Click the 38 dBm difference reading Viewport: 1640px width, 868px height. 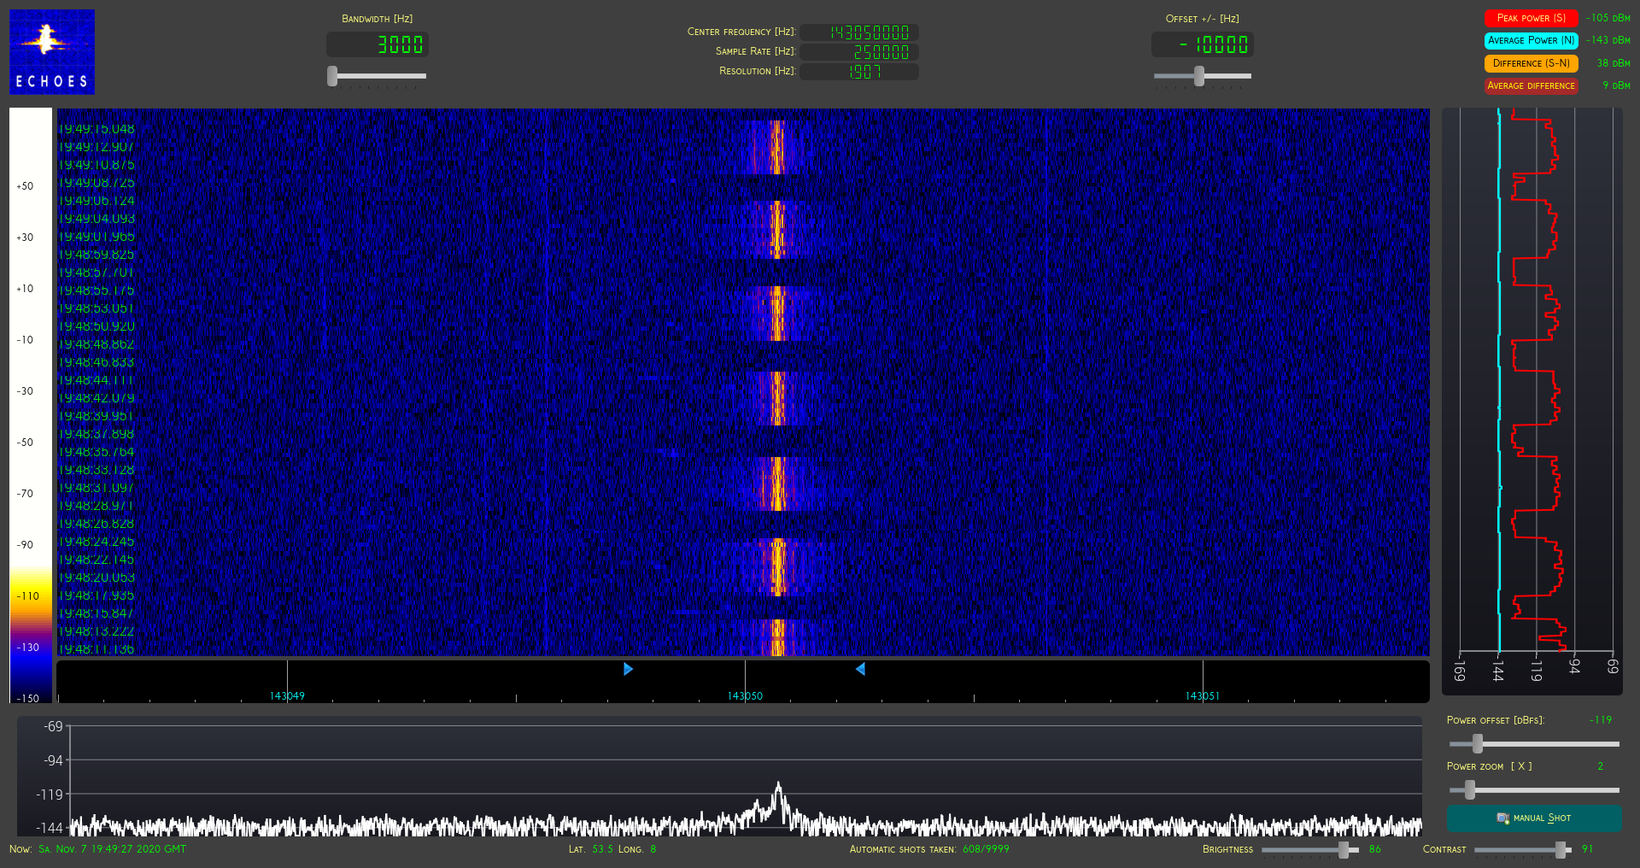[x=1614, y=63]
